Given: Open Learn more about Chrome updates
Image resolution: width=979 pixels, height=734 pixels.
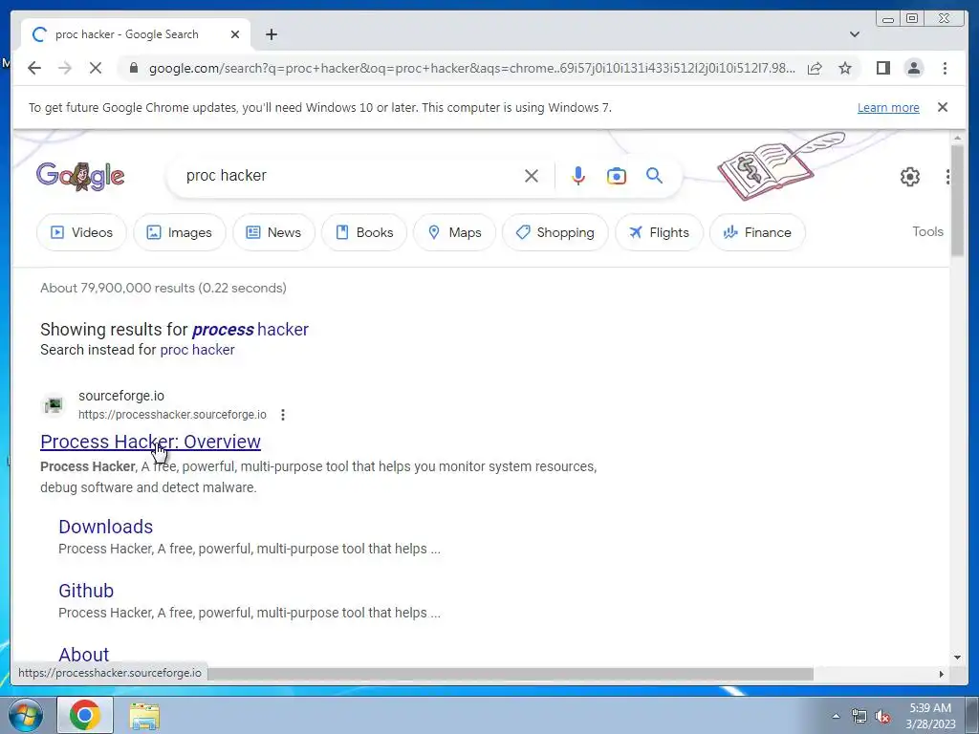Looking at the screenshot, I should [x=888, y=107].
